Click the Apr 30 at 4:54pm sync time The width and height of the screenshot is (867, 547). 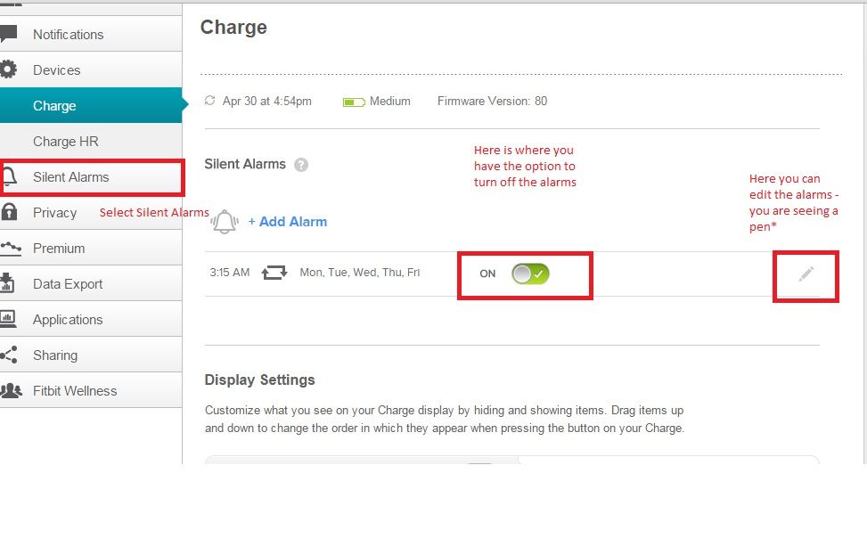267,102
